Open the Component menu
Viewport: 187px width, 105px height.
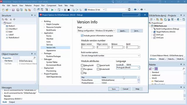[51, 6]
